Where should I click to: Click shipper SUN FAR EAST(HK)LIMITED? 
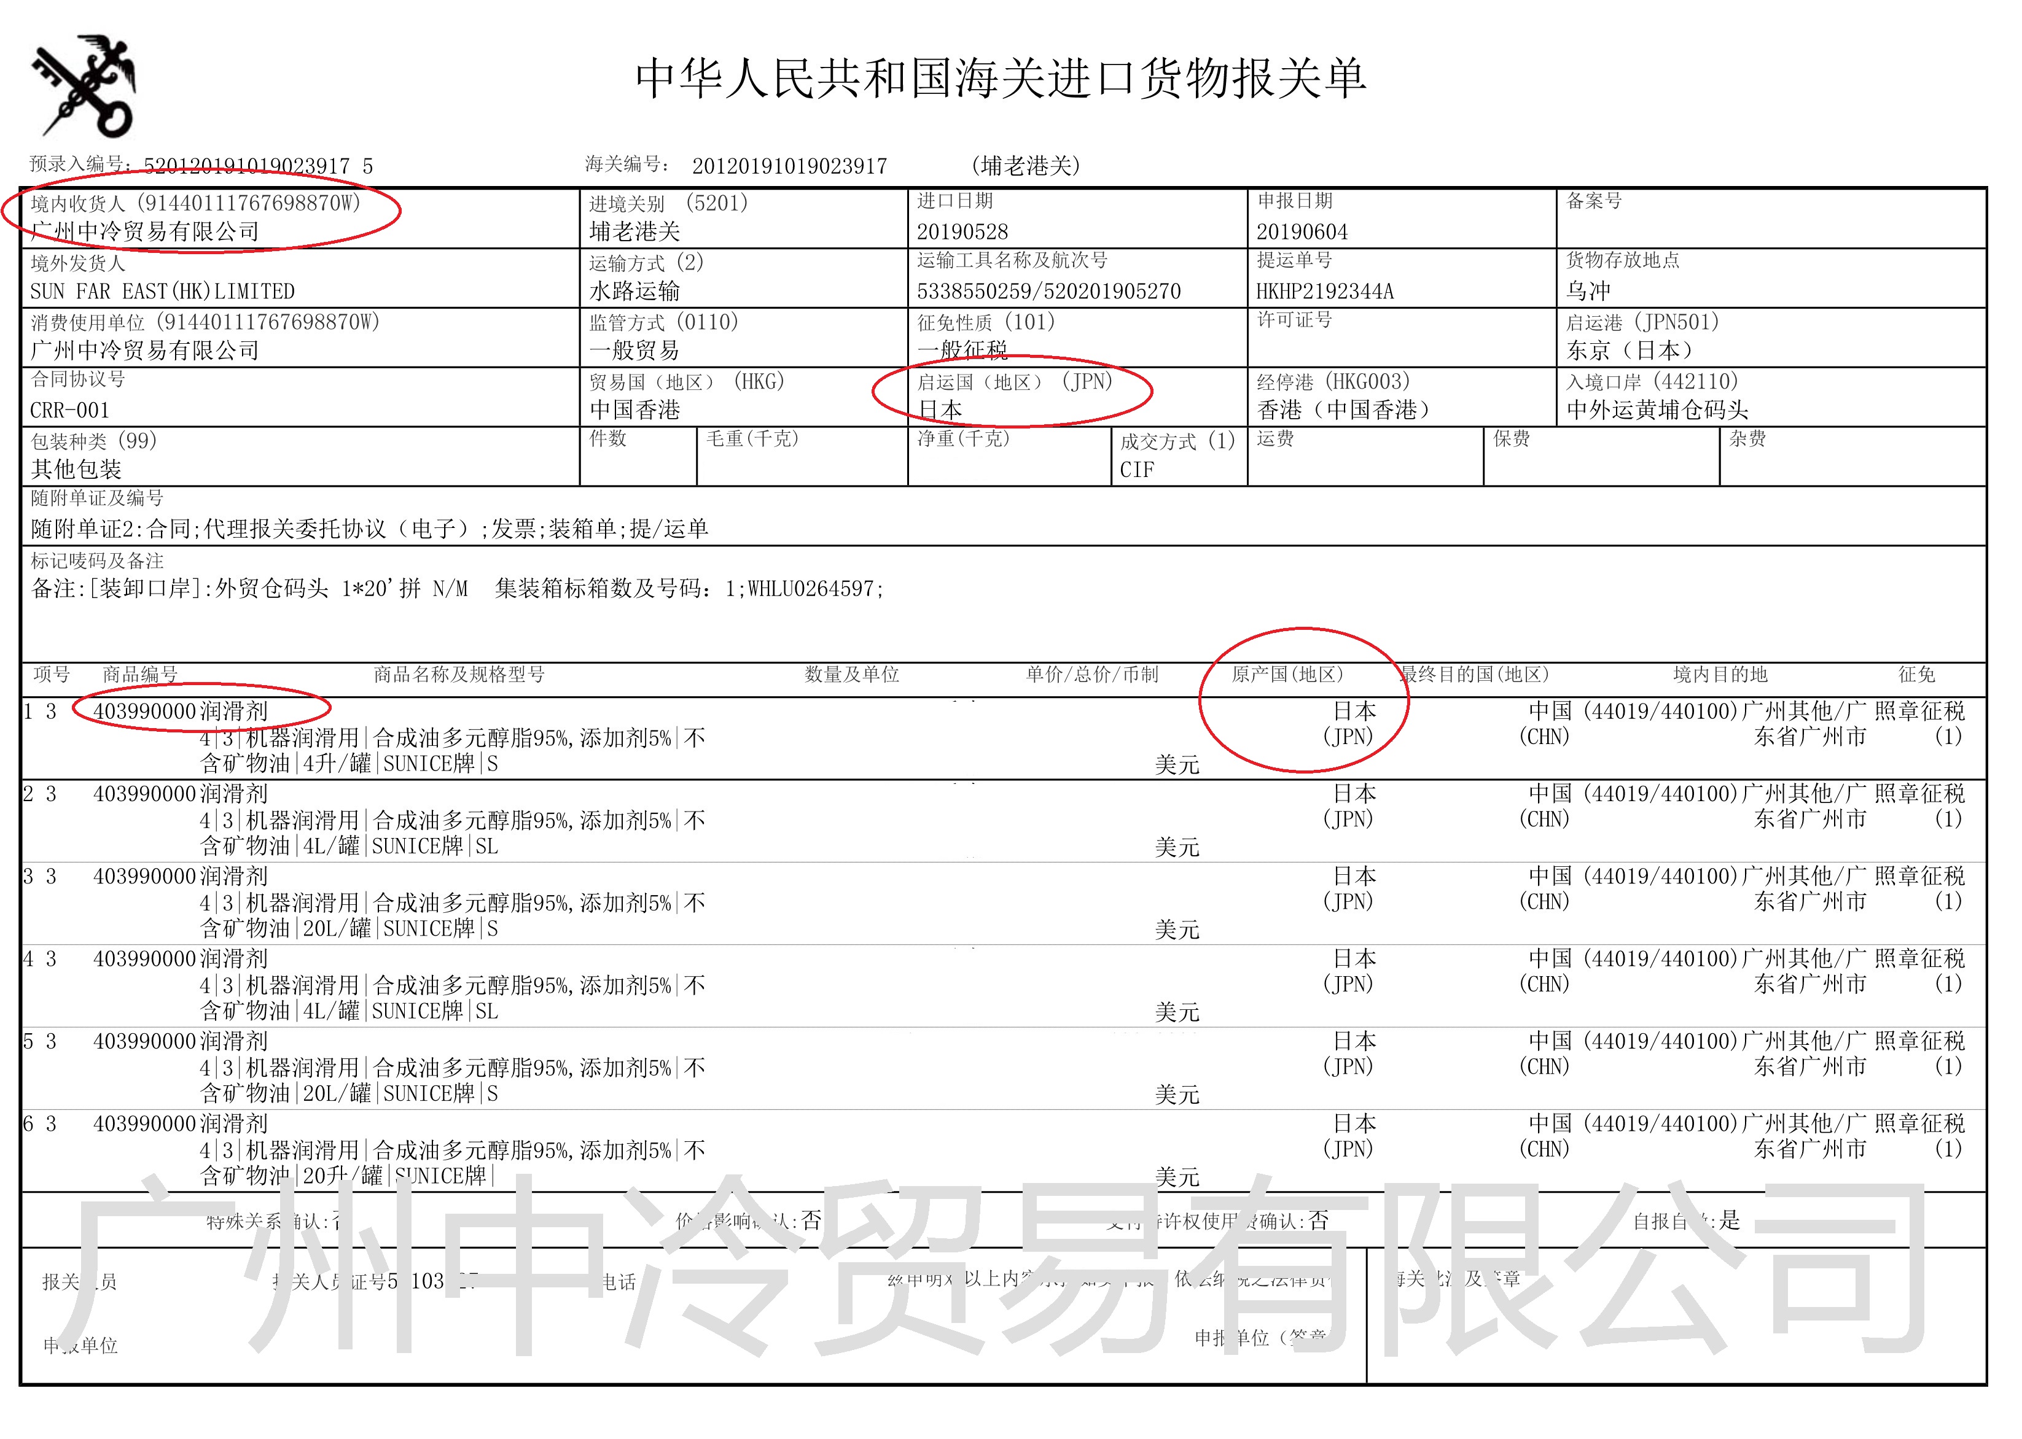tap(162, 292)
